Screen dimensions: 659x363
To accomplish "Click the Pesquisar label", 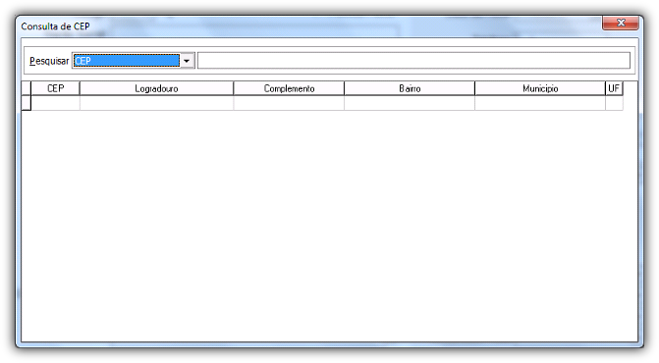I will 49,61.
